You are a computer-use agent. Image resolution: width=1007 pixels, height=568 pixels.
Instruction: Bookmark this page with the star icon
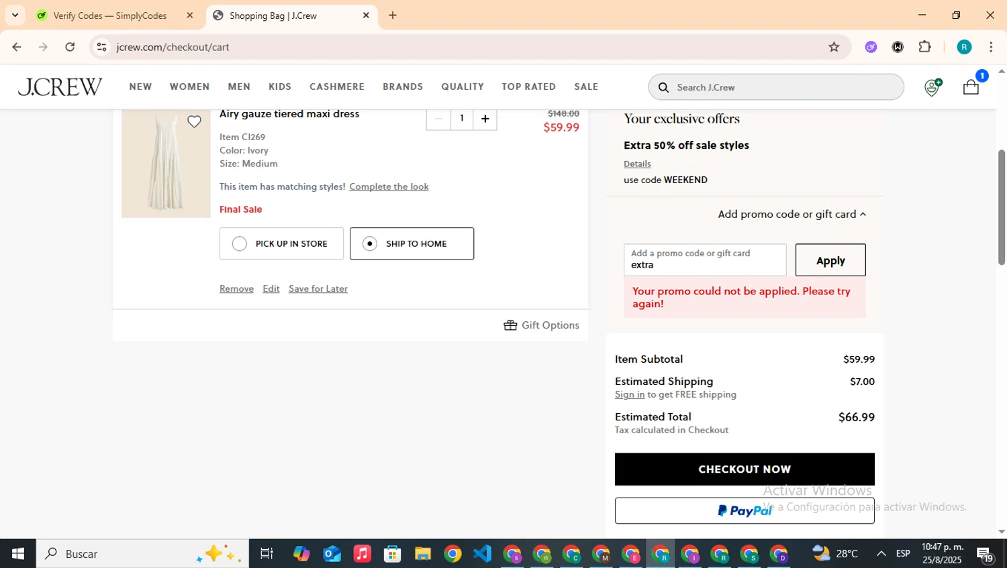834,47
